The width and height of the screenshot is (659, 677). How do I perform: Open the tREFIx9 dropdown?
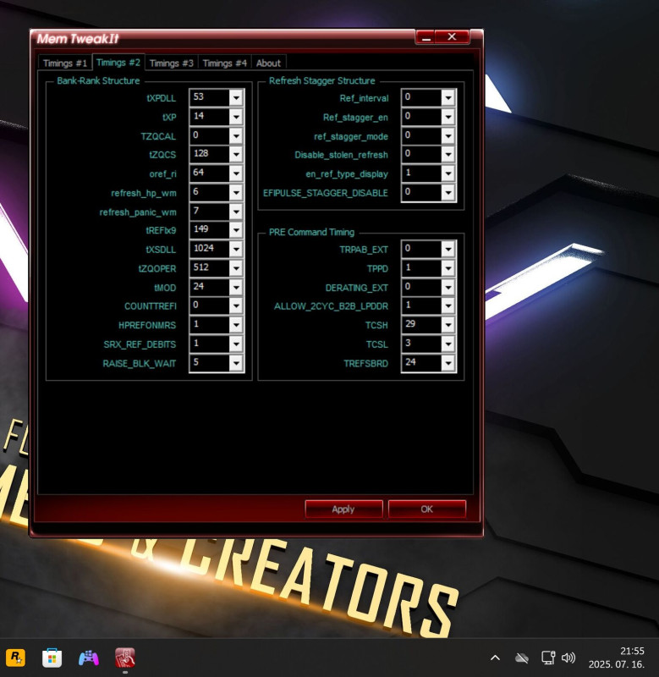[x=236, y=230]
